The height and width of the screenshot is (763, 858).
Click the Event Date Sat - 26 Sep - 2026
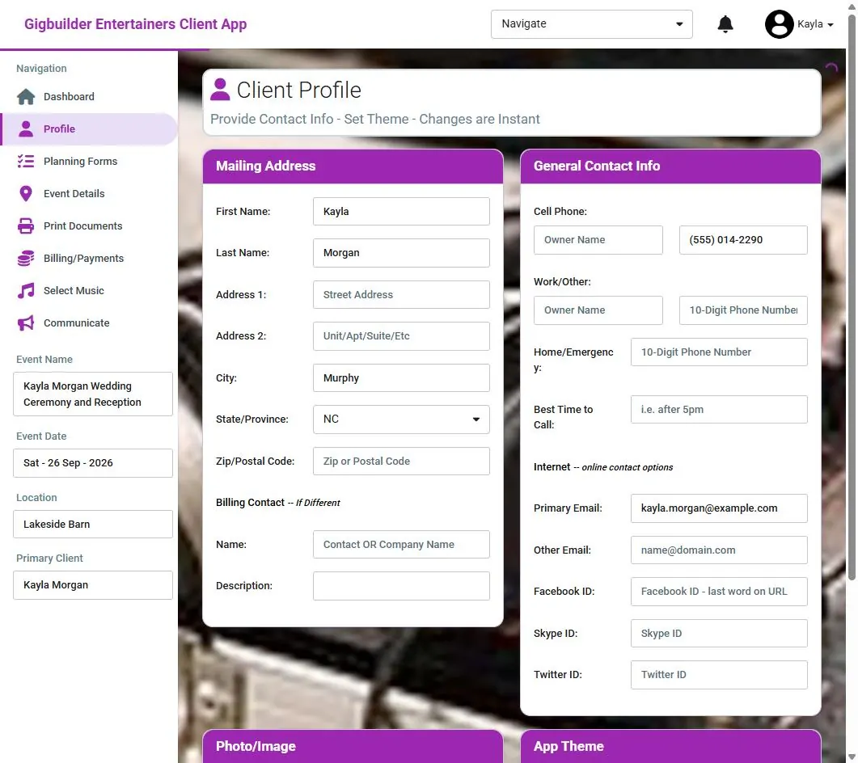point(93,463)
